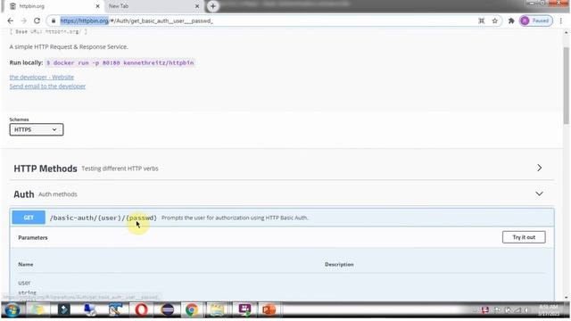Close the httpbin.org tab
The image size is (571, 321).
click(x=97, y=6)
